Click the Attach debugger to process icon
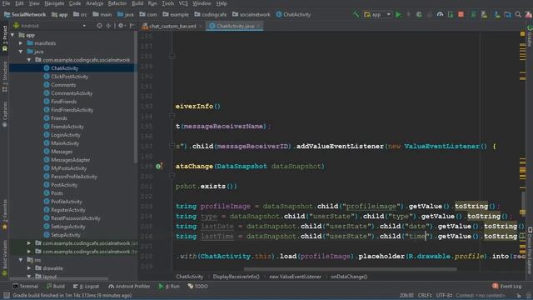 [x=451, y=15]
